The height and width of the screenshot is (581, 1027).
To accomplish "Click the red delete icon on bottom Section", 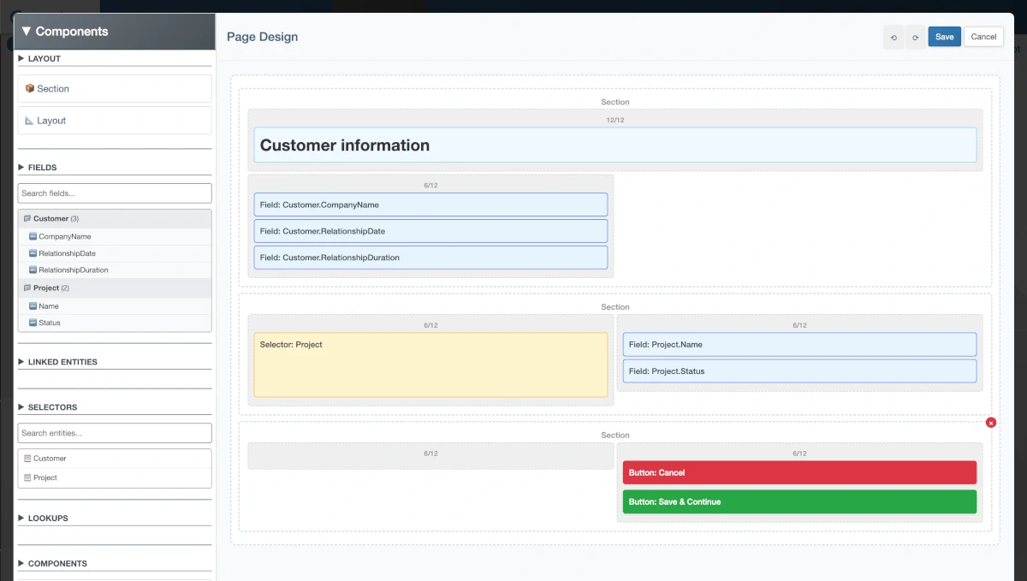I will [x=990, y=422].
